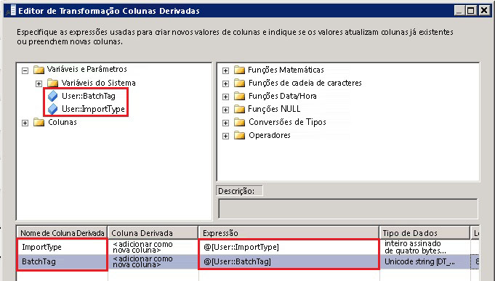Select the User::BatchTag variable label
Image resolution: width=495 pixels, height=281 pixels.
click(89, 96)
